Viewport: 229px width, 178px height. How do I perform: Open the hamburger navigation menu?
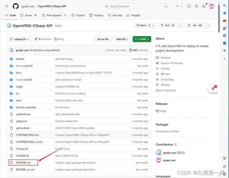7,6
